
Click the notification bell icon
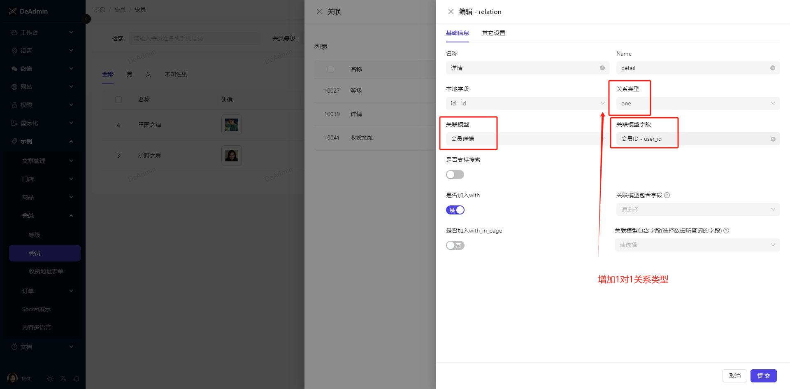click(77, 379)
